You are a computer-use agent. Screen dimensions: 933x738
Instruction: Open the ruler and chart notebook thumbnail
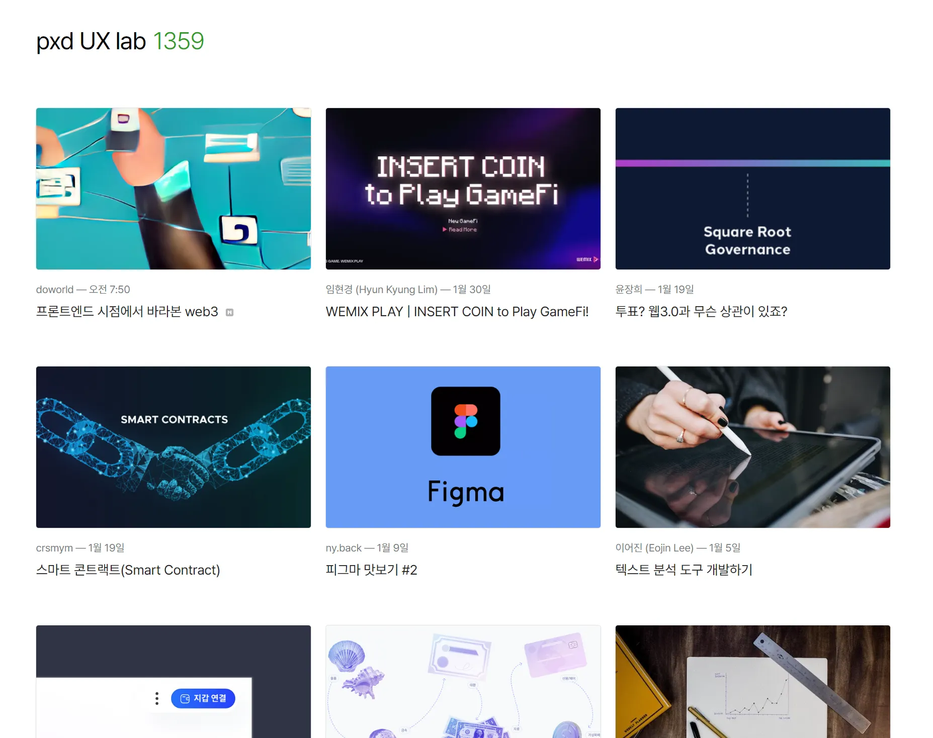tap(753, 682)
